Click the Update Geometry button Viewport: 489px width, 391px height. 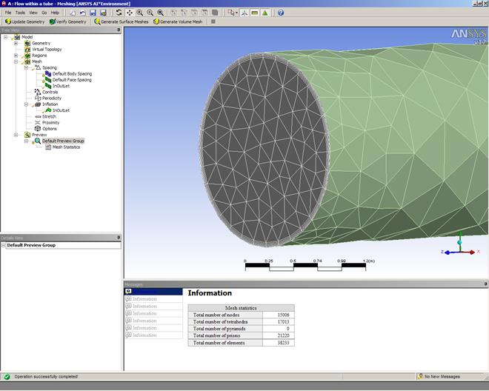[24, 21]
